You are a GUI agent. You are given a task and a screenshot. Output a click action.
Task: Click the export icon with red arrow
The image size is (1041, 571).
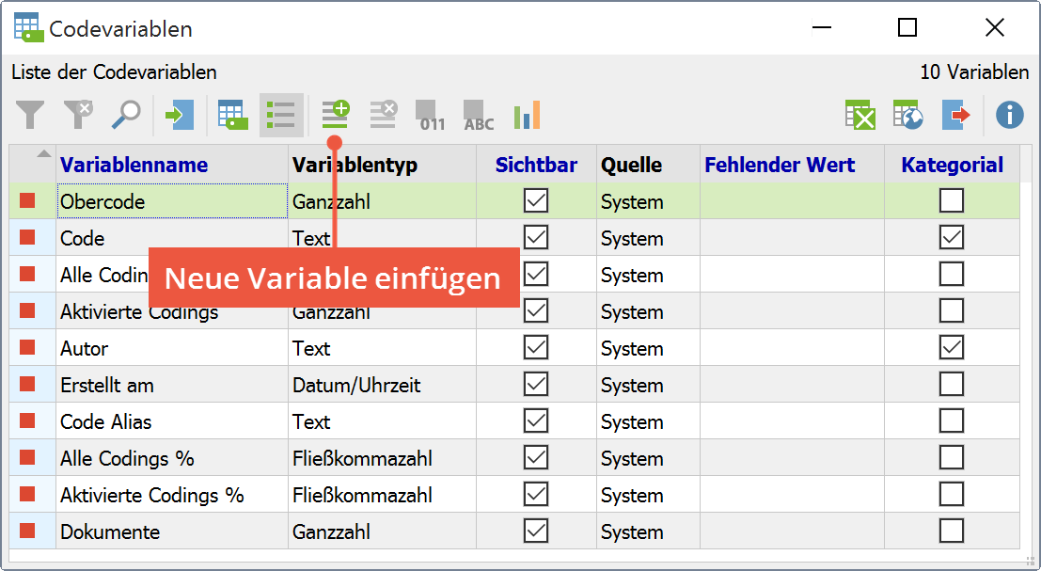[956, 115]
